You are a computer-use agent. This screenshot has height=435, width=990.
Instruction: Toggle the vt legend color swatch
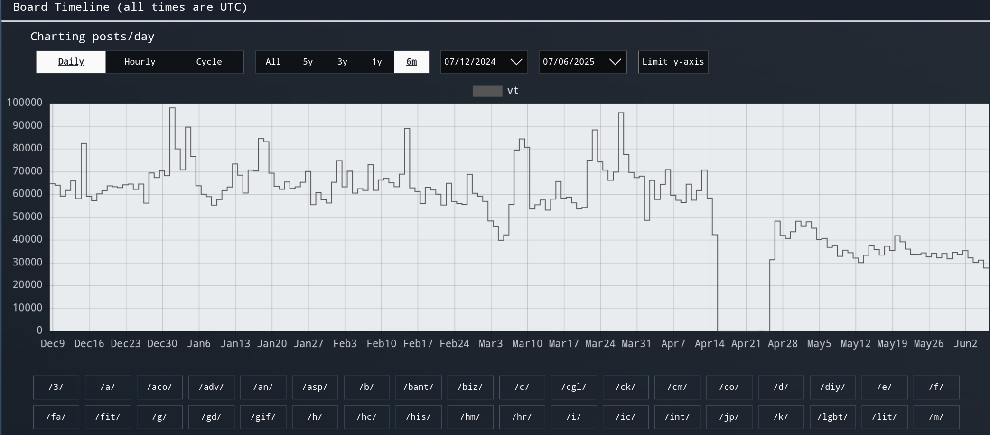[487, 91]
